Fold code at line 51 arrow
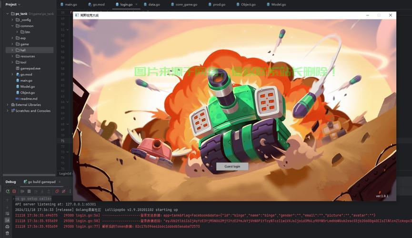This screenshot has width=412, height=238. [x=68, y=30]
